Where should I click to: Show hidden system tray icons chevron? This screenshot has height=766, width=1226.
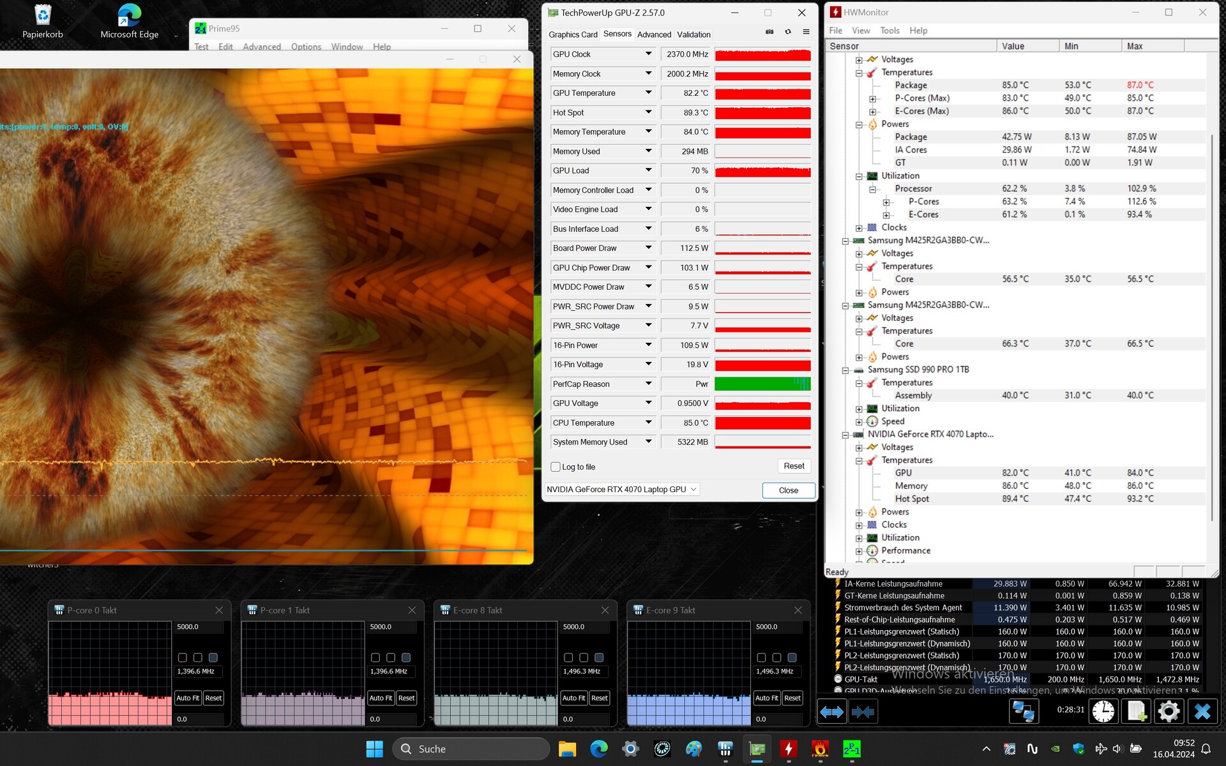pos(987,749)
